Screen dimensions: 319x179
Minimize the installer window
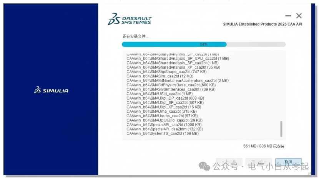point(288,16)
